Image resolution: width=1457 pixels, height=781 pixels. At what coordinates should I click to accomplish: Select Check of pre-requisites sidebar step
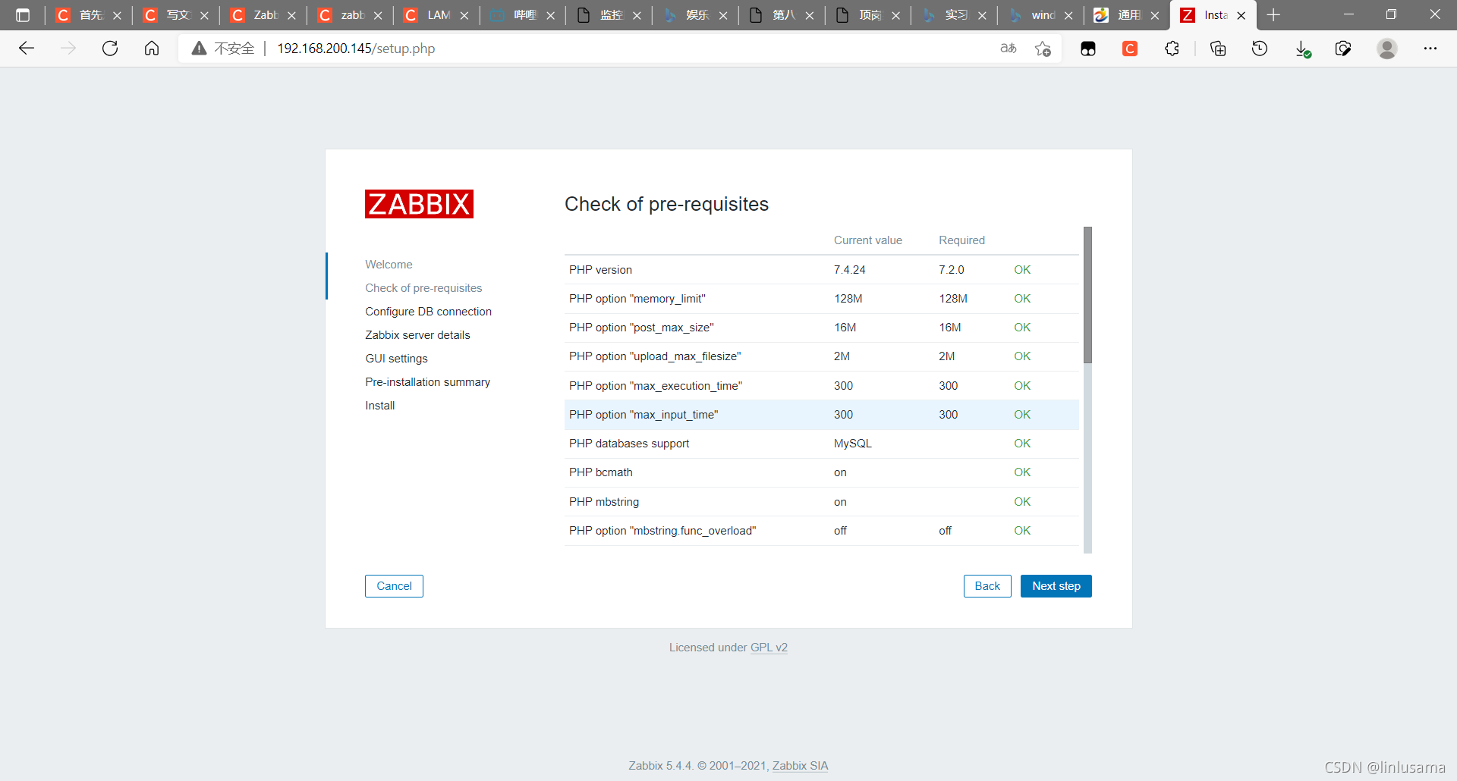423,288
